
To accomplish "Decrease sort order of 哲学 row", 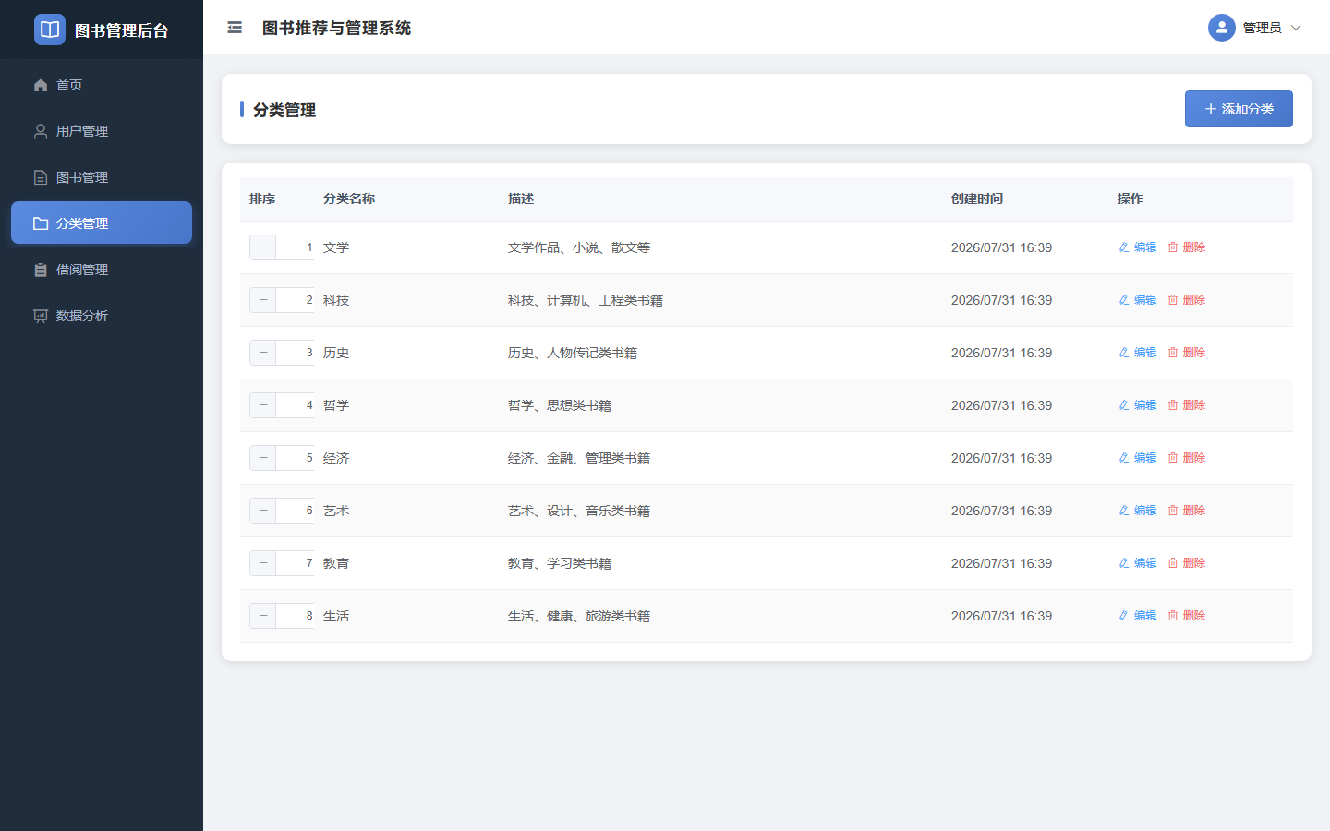I will pos(263,405).
